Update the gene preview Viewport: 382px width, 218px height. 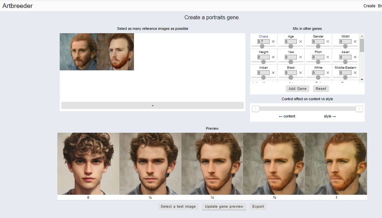coord(224,206)
